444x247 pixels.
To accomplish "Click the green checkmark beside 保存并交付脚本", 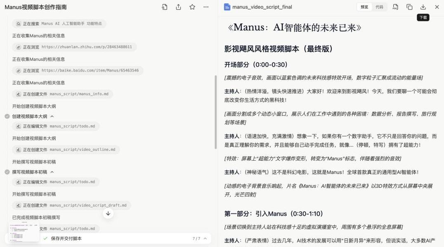I will point(45,238).
